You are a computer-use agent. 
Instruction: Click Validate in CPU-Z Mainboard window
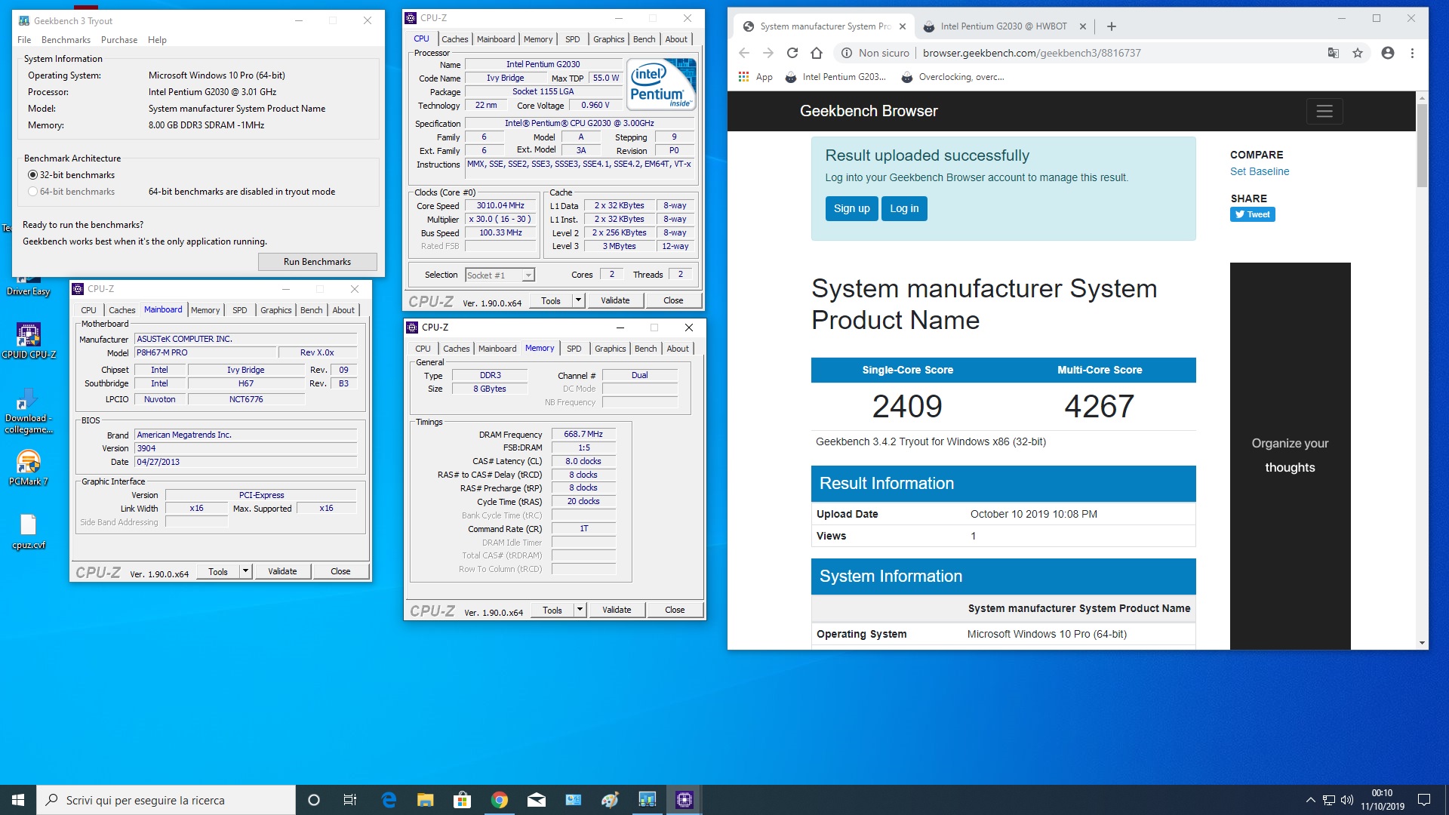282,571
